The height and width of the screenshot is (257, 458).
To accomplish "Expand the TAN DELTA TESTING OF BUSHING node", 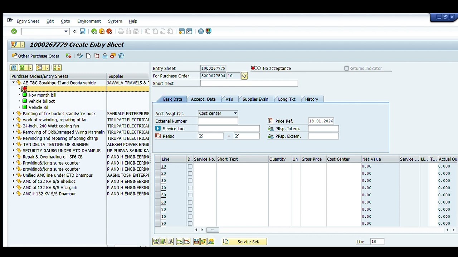I will [14, 144].
